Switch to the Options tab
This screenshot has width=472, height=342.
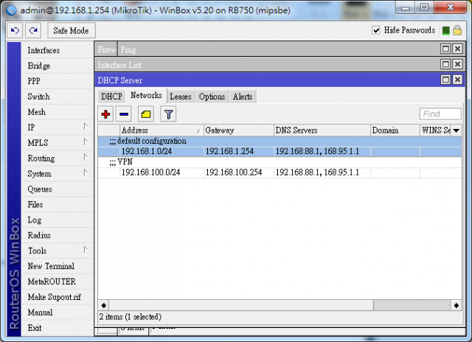click(x=212, y=97)
